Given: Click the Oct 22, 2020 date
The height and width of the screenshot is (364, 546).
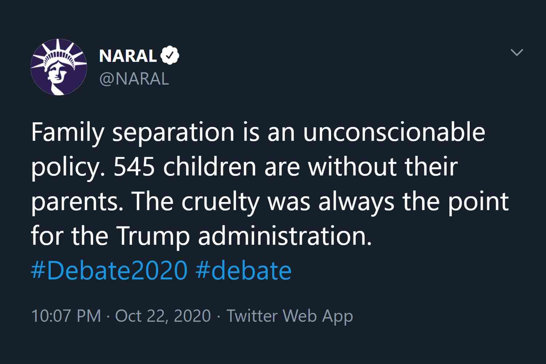Looking at the screenshot, I should tap(163, 316).
